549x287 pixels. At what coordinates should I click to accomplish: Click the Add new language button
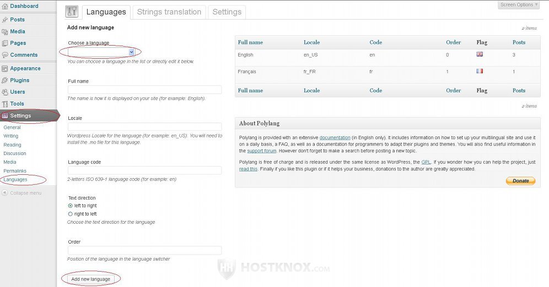click(x=91, y=279)
